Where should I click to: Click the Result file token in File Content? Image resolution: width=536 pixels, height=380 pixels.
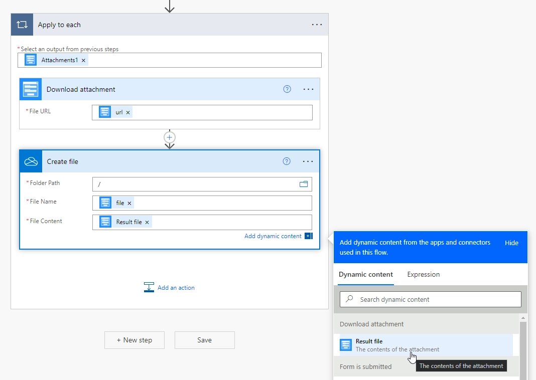[x=125, y=222]
